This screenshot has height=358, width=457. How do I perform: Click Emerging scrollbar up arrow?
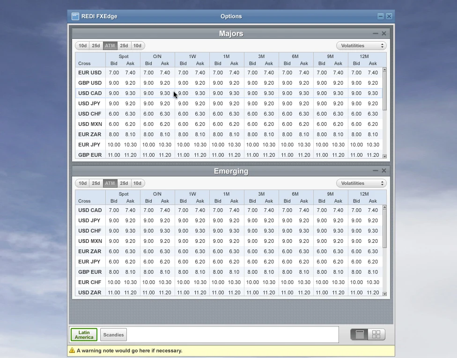pyautogui.click(x=385, y=207)
